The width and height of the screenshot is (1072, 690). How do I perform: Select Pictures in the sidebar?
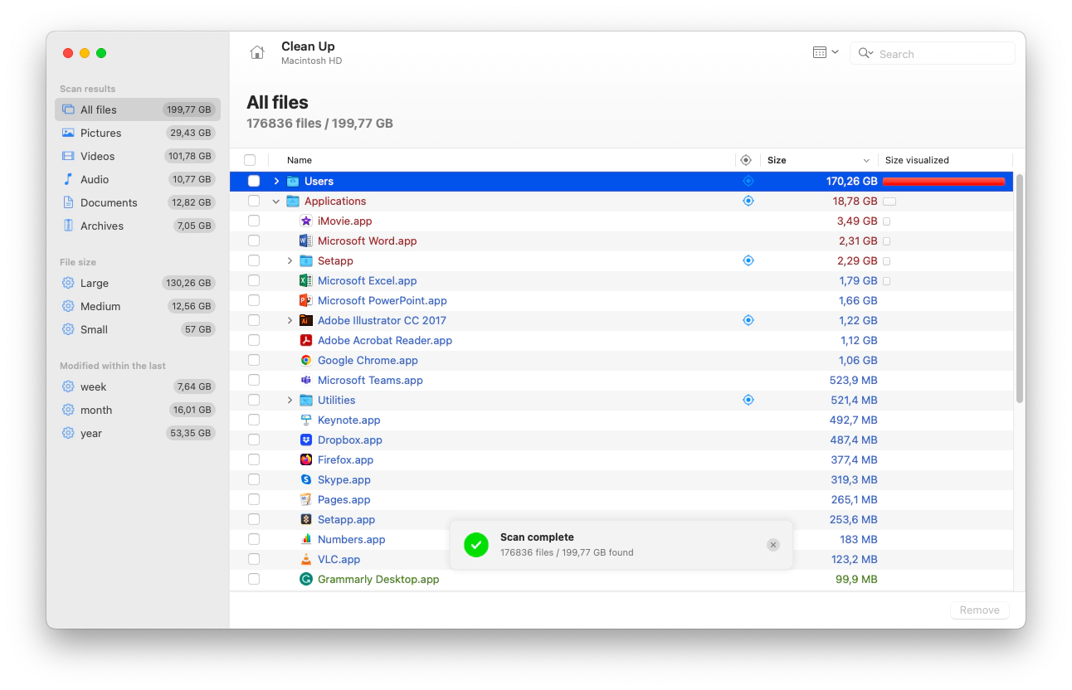click(138, 133)
